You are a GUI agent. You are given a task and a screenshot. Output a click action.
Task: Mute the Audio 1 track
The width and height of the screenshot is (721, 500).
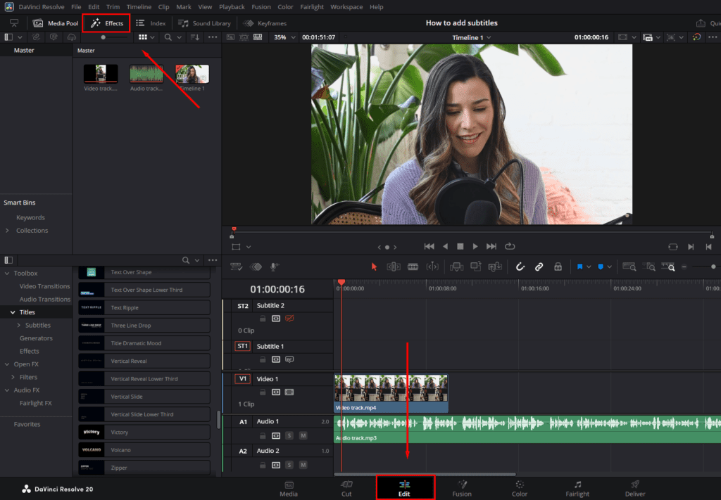[303, 435]
